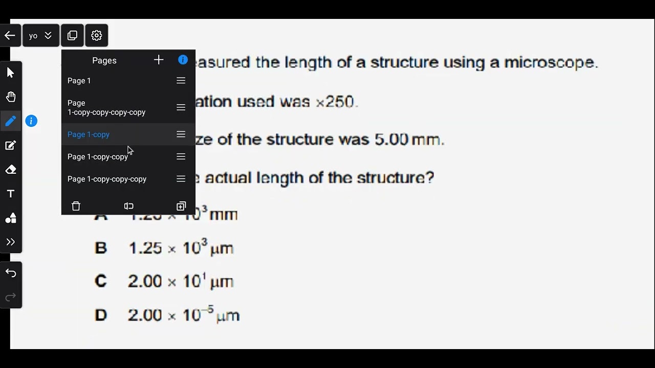Open the settings gear
Screen dimensions: 655x368
96,35
